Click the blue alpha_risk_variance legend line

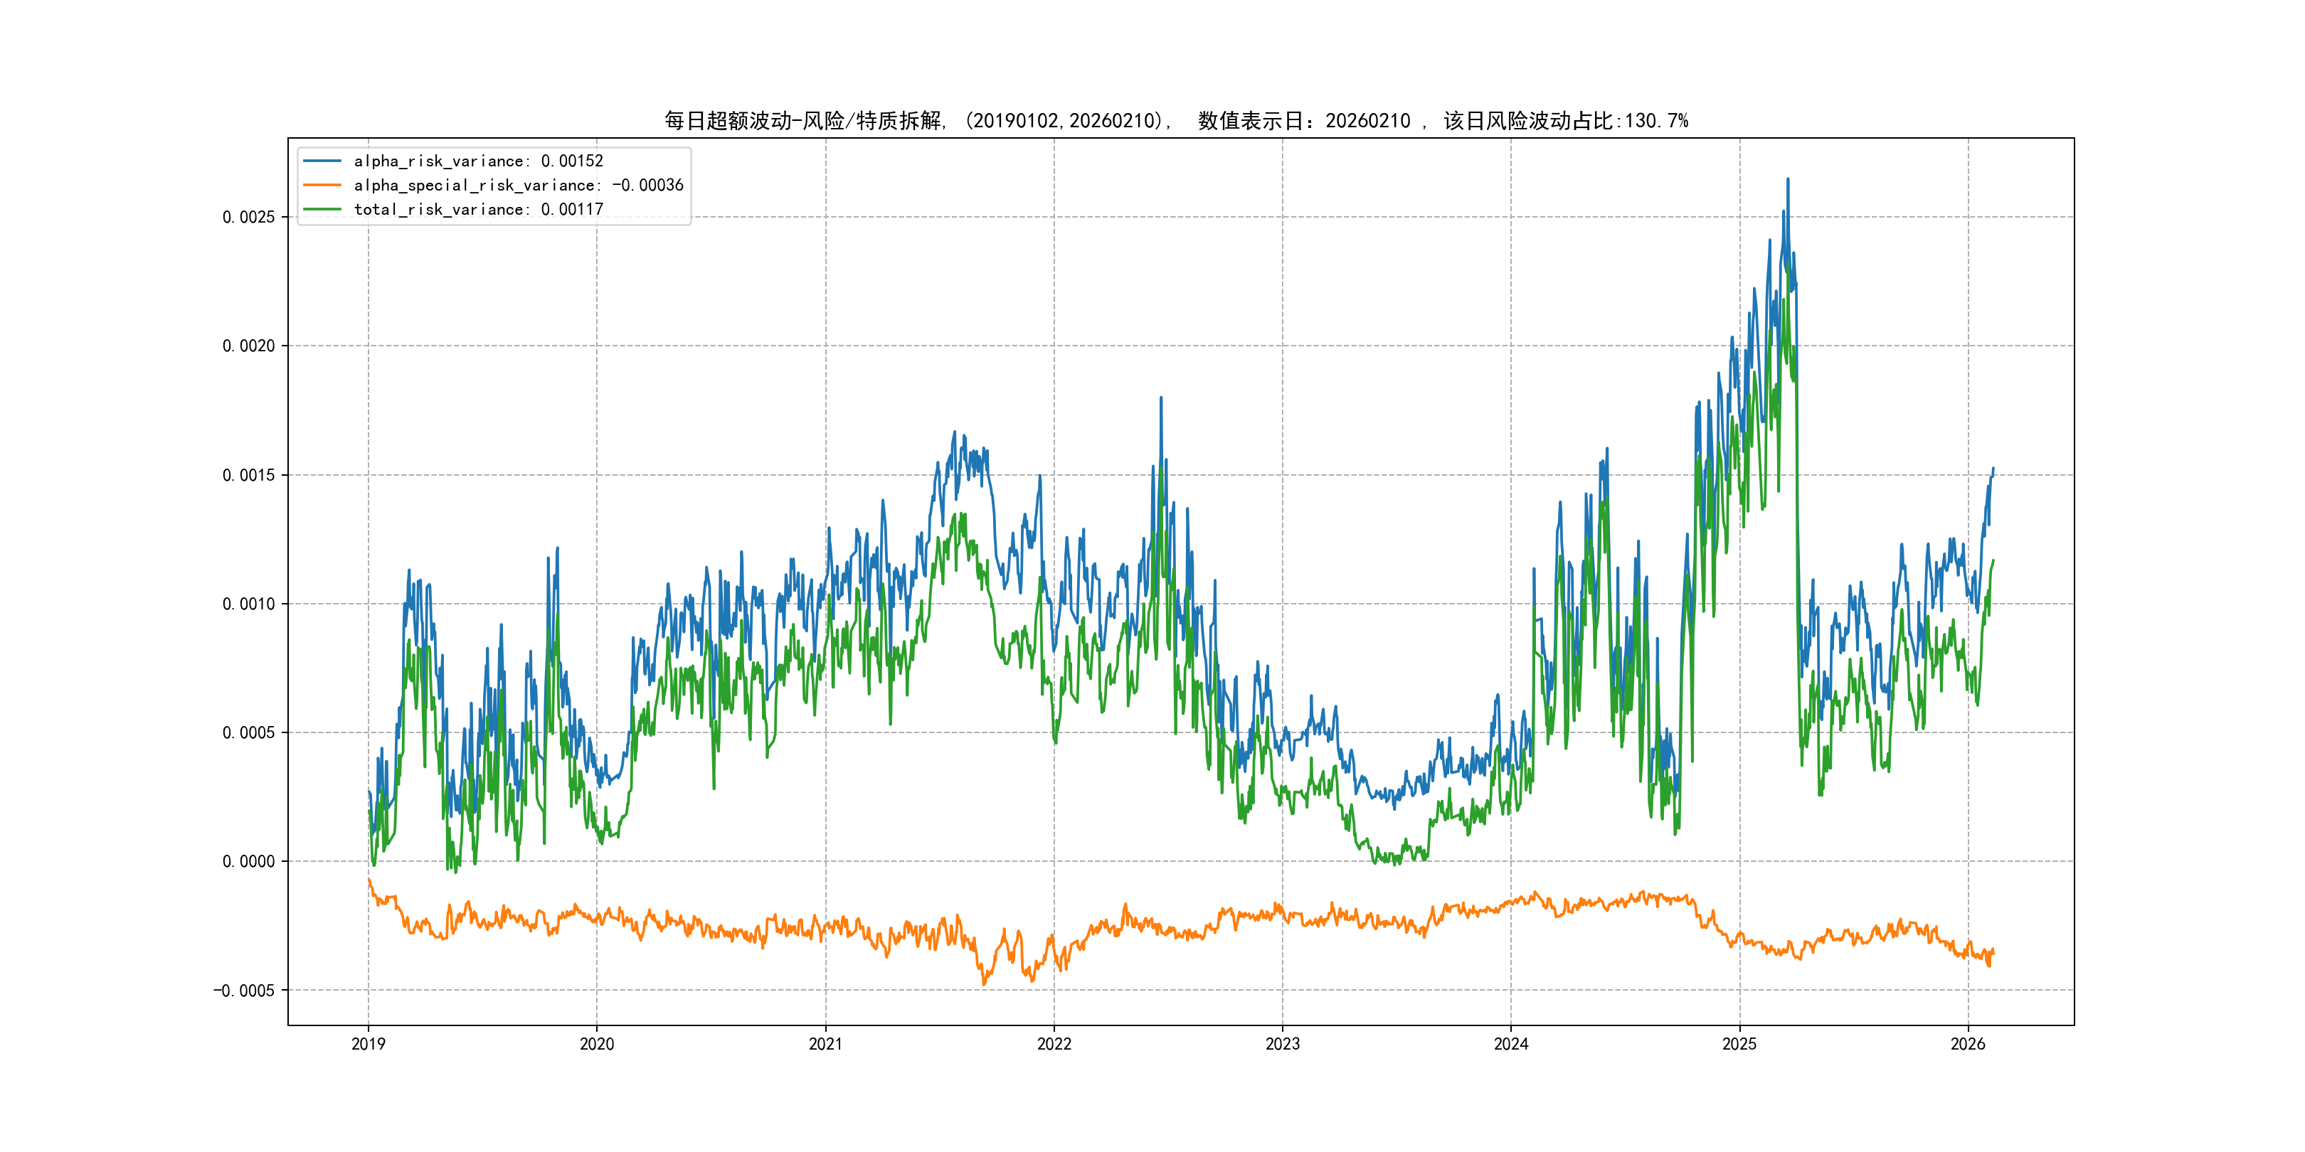[x=322, y=161]
